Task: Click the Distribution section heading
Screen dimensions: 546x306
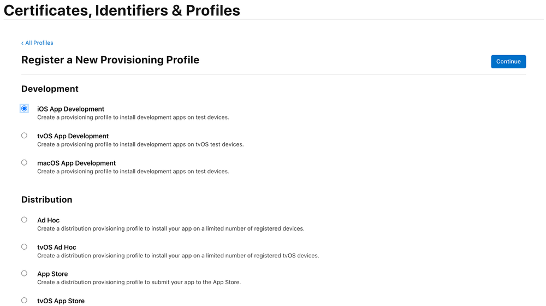Action: pyautogui.click(x=46, y=199)
